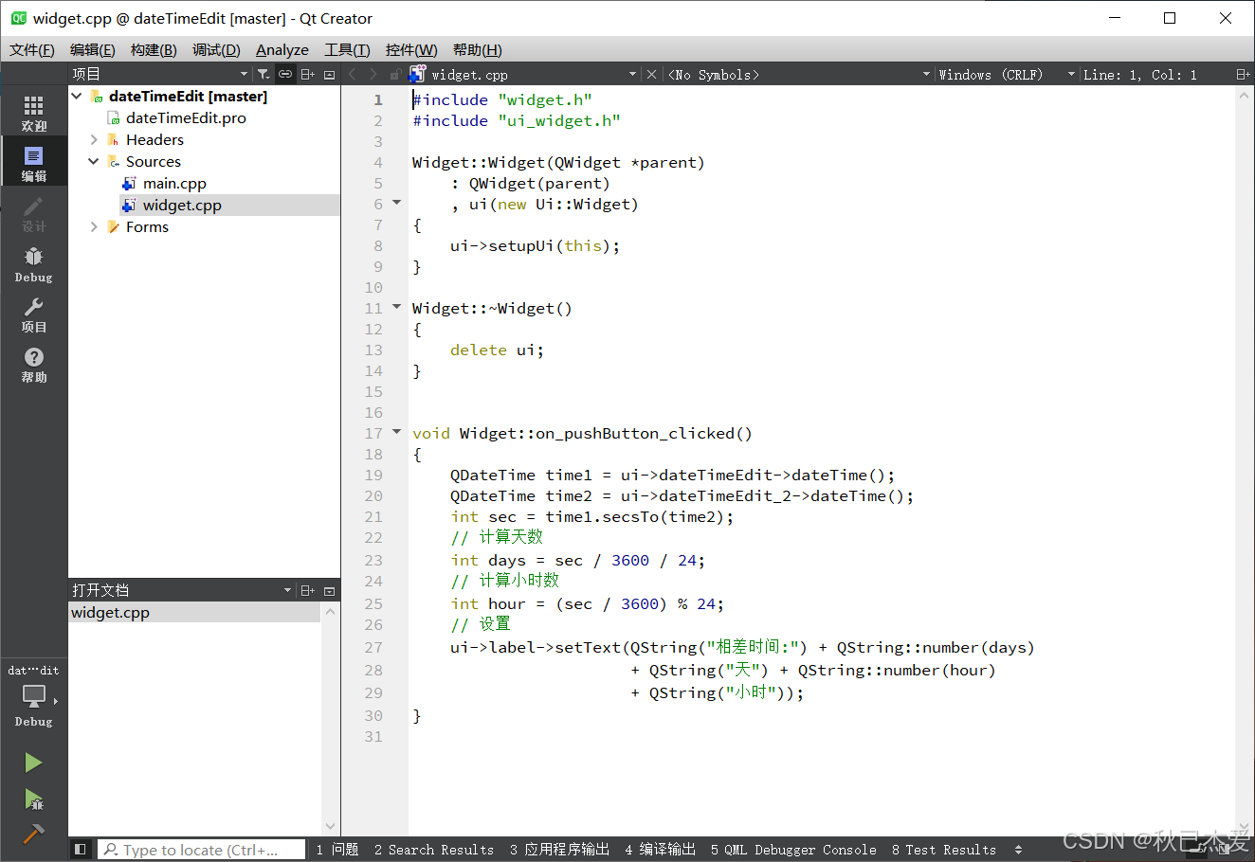Viewport: 1255px width, 862px height.
Task: Toggle synchronize-with-editor link icon
Action: (x=285, y=73)
